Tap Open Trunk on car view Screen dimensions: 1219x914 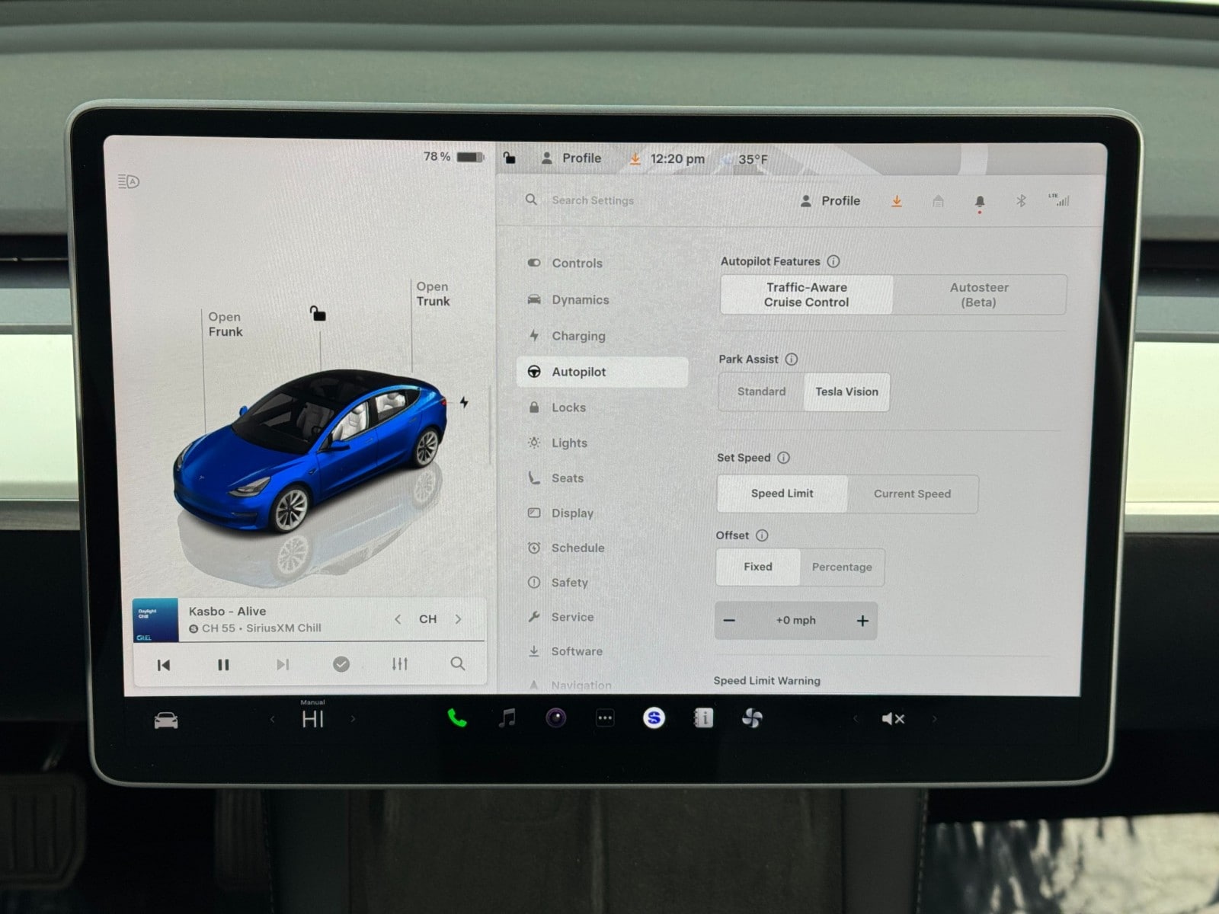point(433,294)
